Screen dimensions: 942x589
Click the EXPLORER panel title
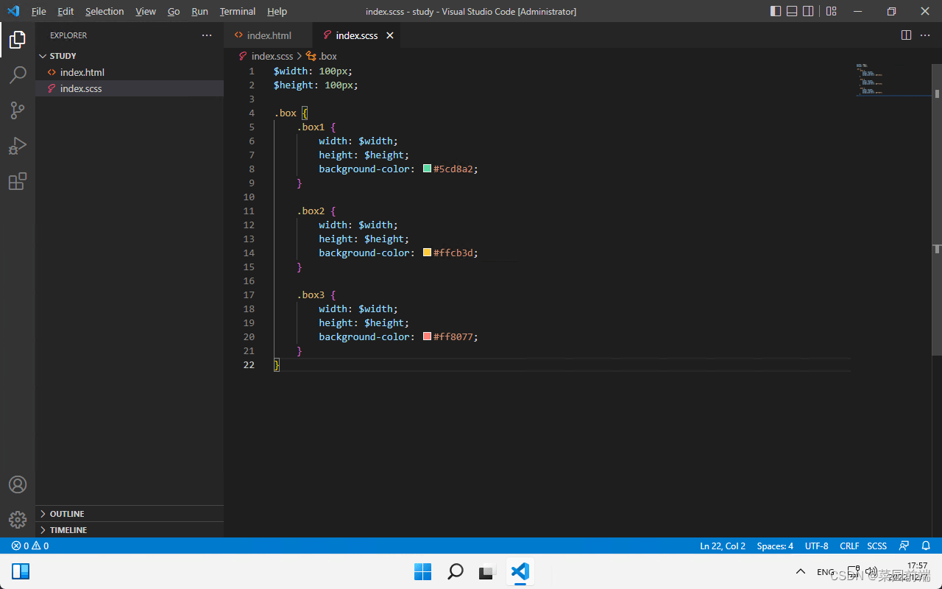click(68, 35)
